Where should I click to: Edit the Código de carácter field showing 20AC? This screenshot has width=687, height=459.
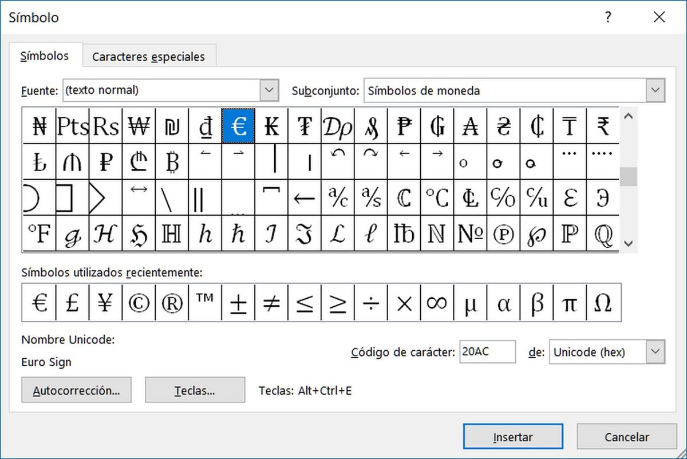tap(487, 352)
